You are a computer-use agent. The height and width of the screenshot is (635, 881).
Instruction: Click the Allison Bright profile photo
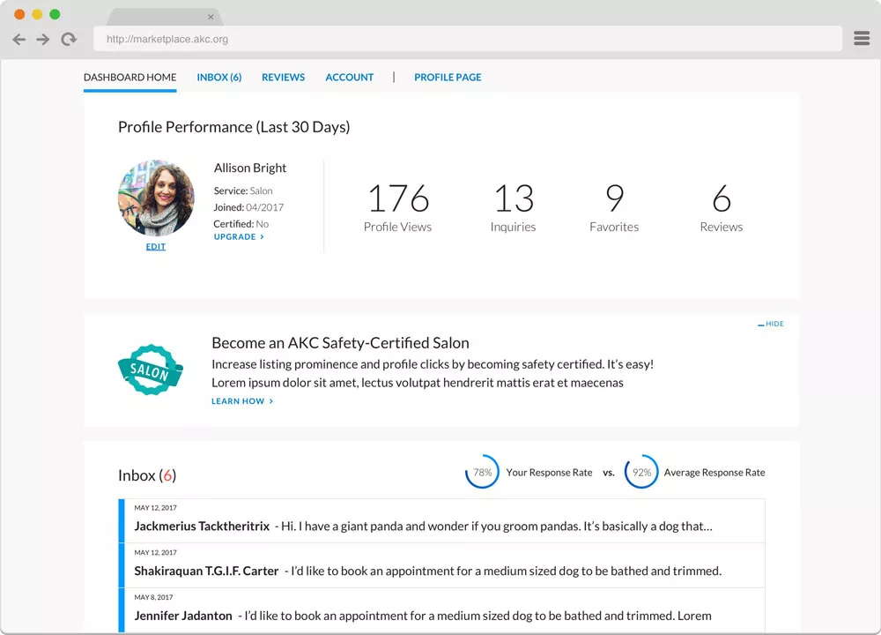click(156, 198)
